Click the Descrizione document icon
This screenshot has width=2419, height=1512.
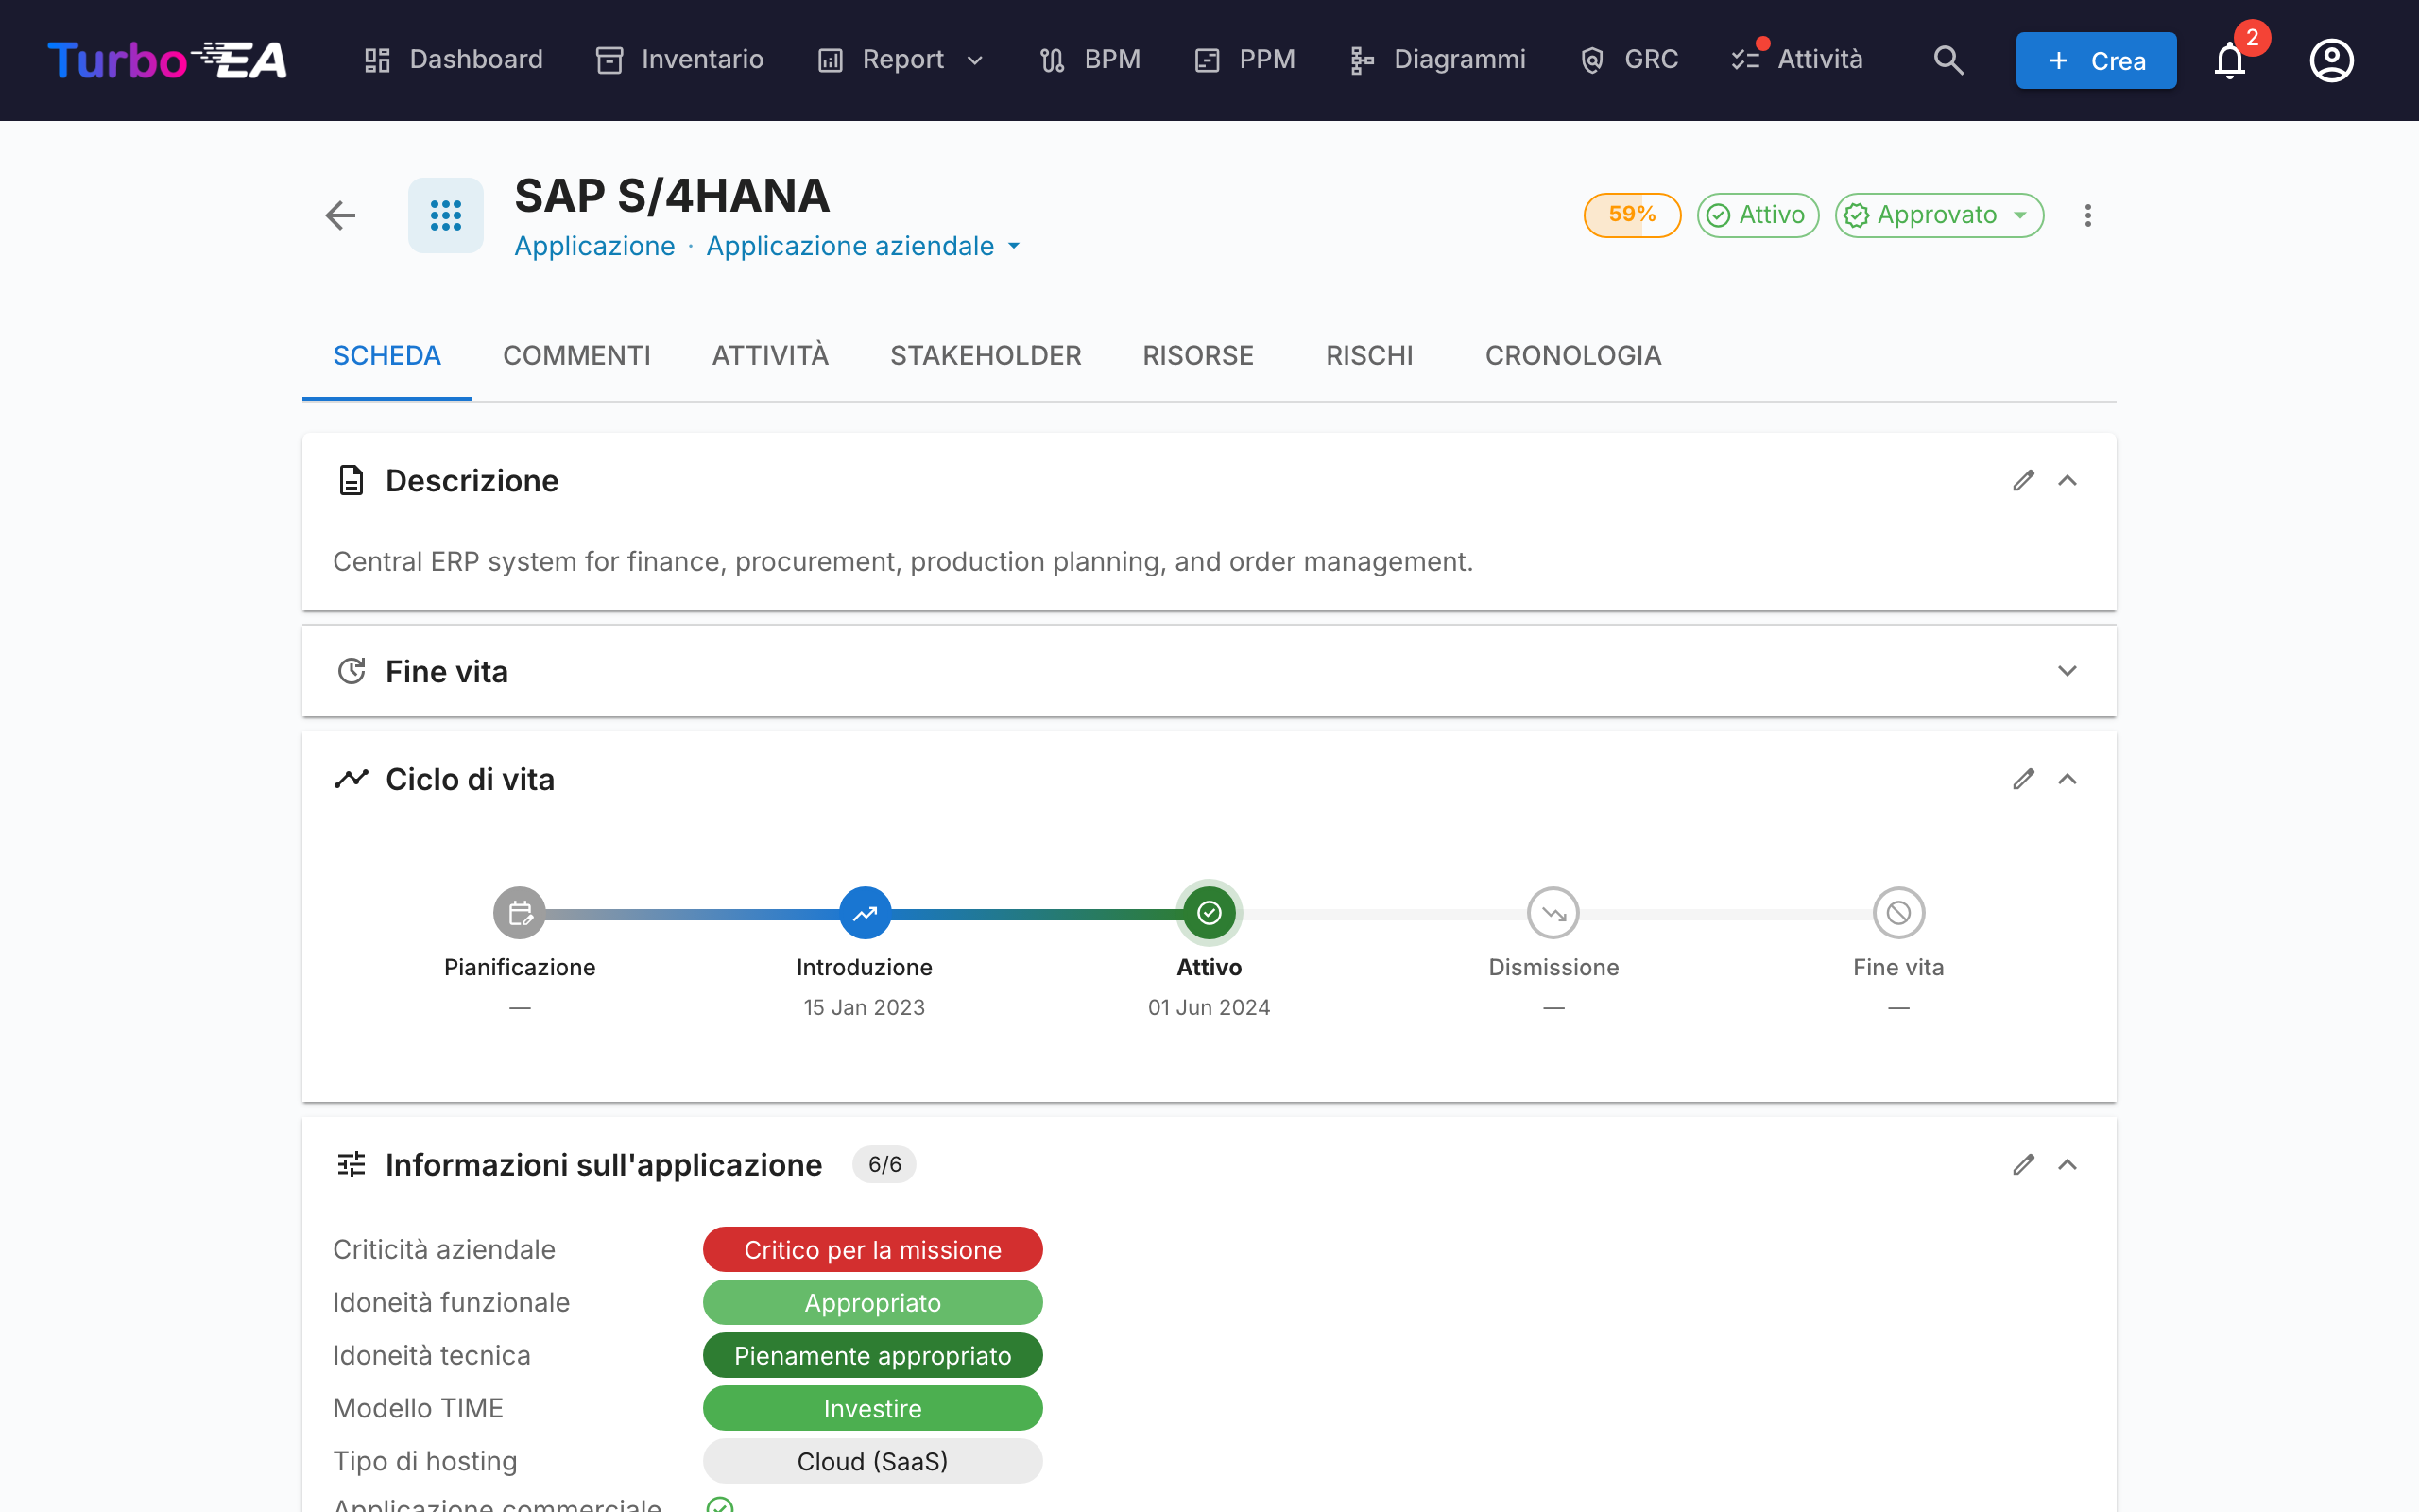(351, 481)
